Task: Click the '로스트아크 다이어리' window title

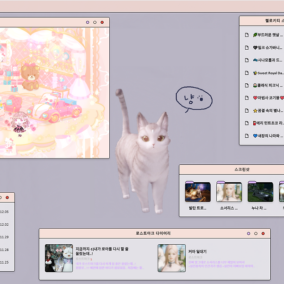Action: (x=153, y=233)
